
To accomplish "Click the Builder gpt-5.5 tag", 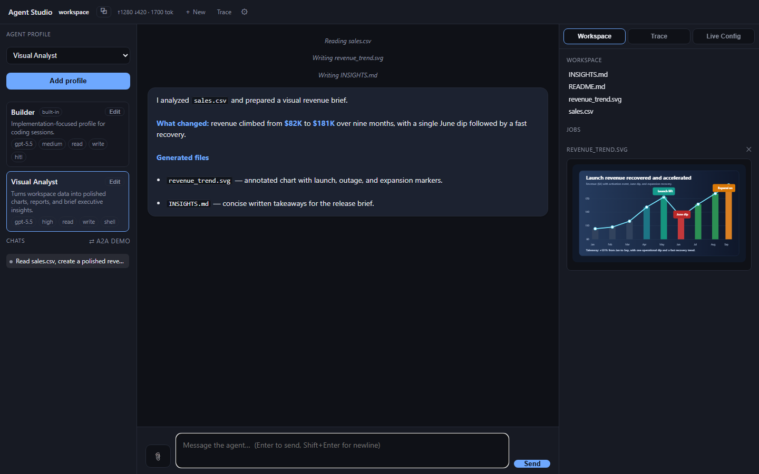I will point(24,144).
